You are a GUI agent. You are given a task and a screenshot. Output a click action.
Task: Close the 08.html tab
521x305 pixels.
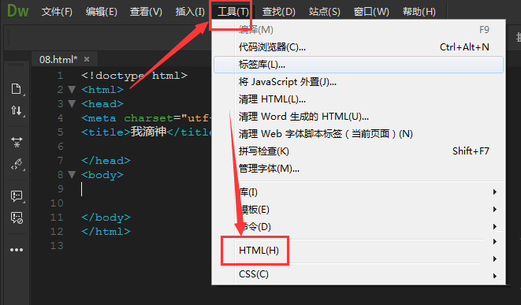pyautogui.click(x=87, y=59)
